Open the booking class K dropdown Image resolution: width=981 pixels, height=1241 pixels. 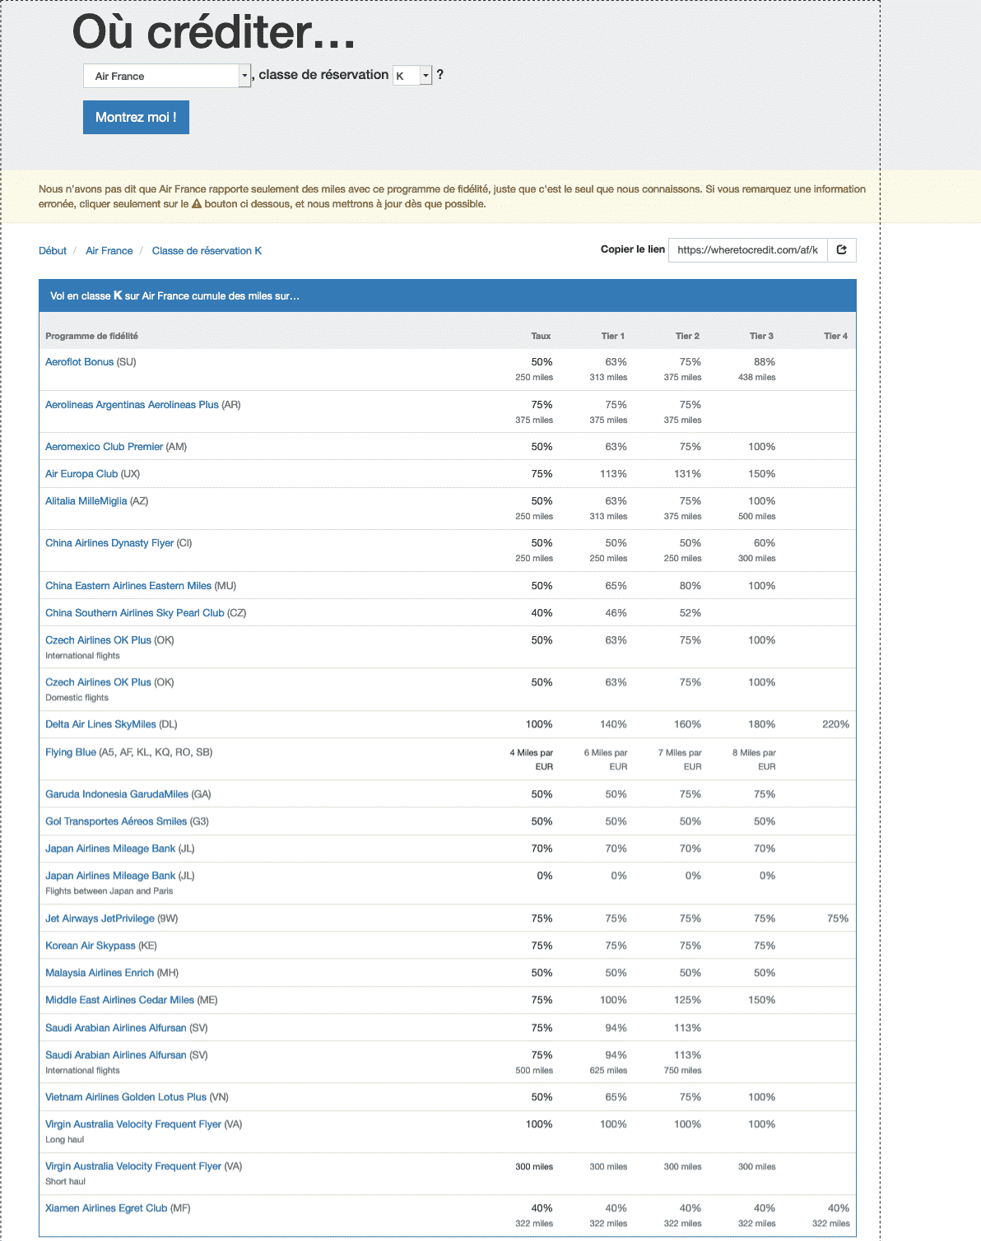412,76
